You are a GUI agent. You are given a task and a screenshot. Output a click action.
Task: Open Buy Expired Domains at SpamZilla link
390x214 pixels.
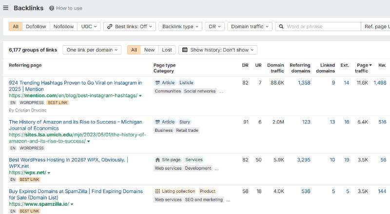click(76, 195)
